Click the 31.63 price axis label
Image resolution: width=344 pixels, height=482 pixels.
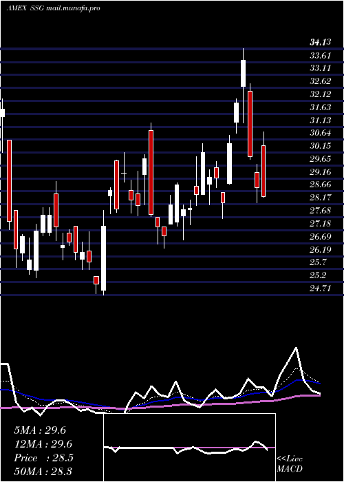click(x=321, y=107)
